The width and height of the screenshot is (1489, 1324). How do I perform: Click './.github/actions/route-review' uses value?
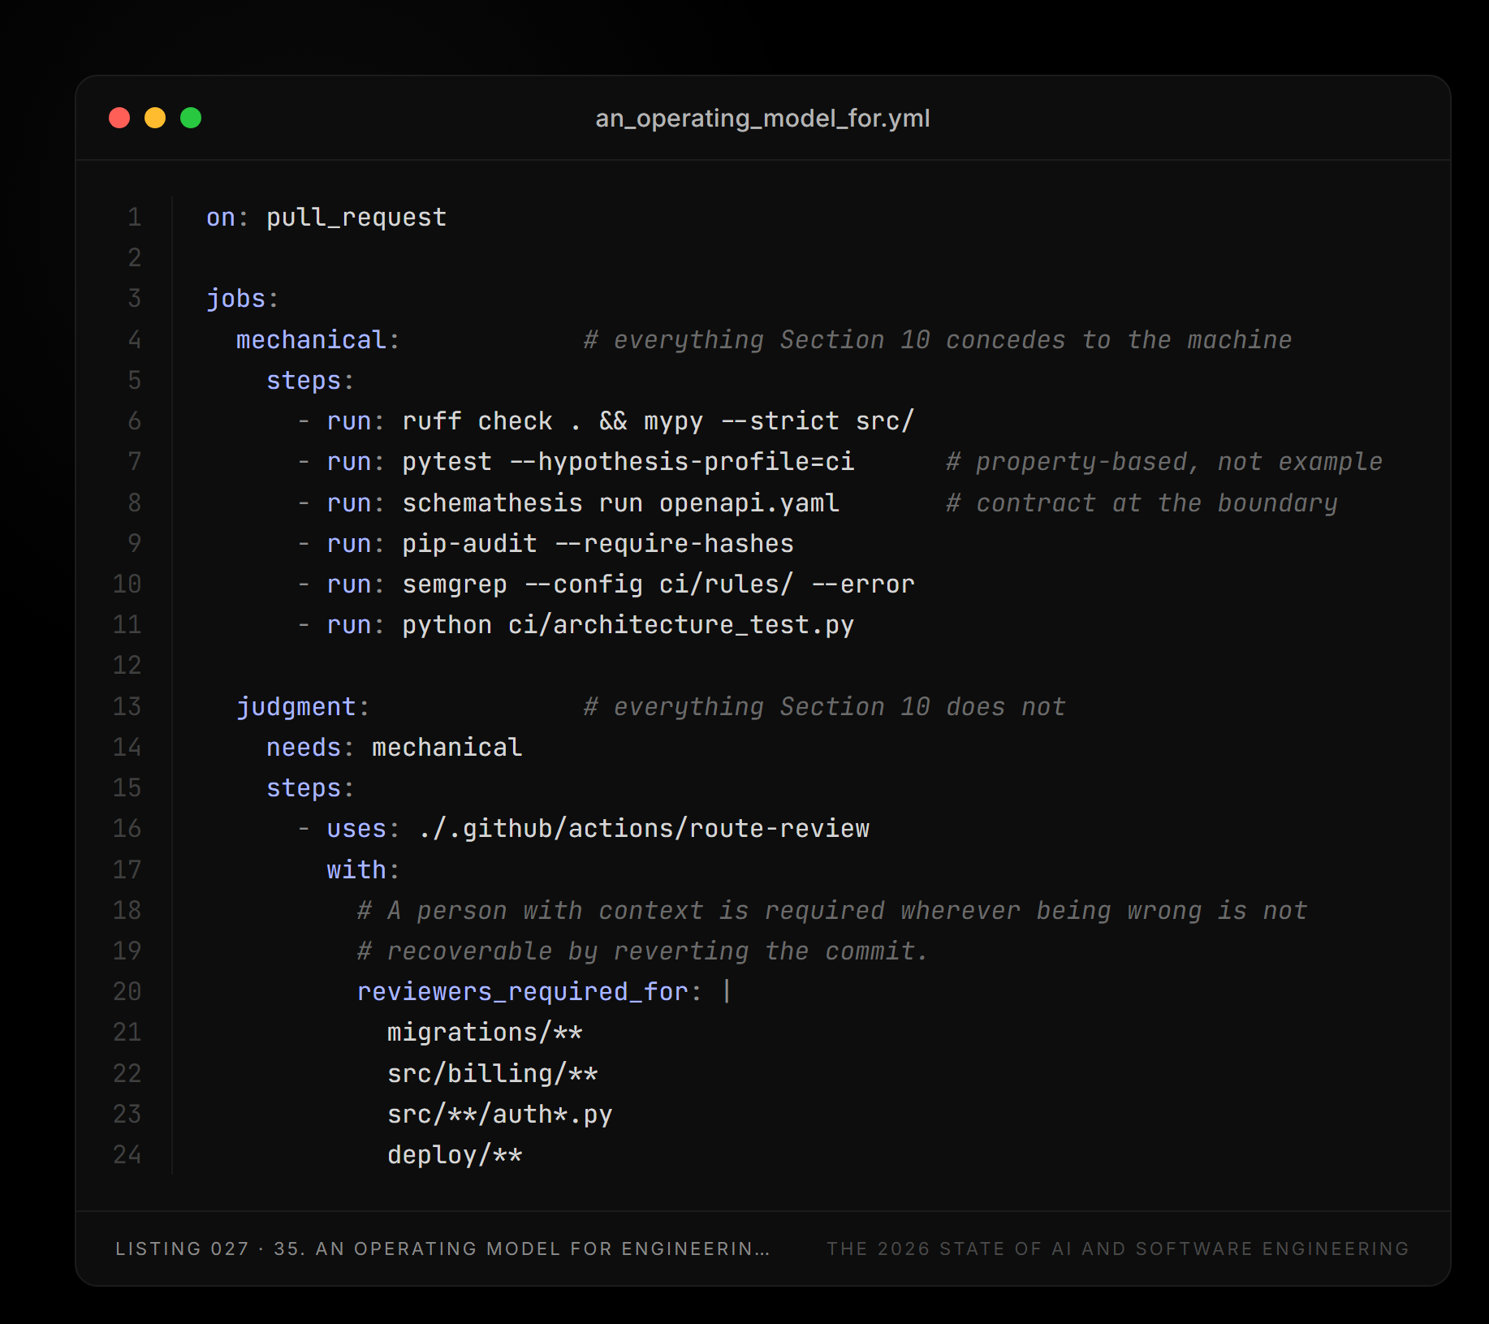[644, 828]
